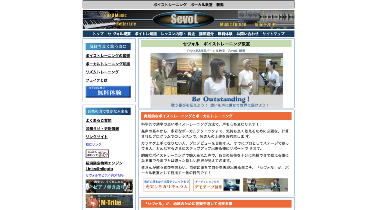This screenshot has width=377, height=210.
Task: Go to お問い合わせ page
Action: [247, 34]
